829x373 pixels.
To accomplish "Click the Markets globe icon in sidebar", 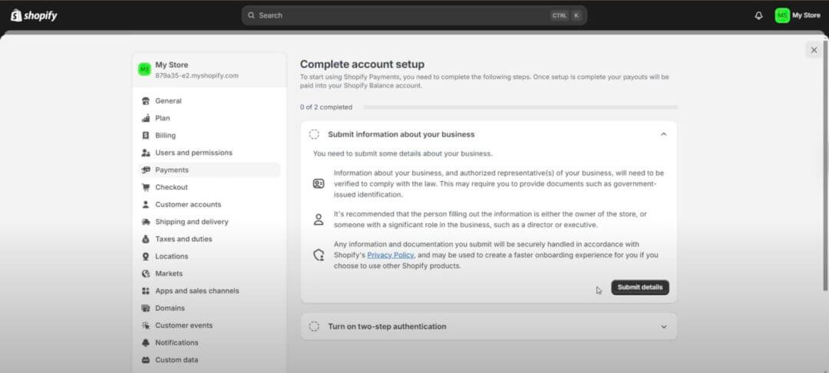I will tap(146, 274).
